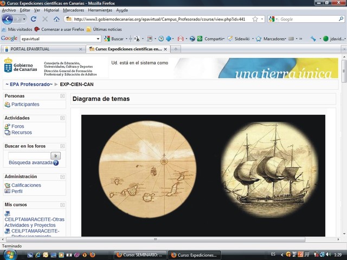Open the Archivo menu
This screenshot has height=260, width=347.
[x=9, y=10]
